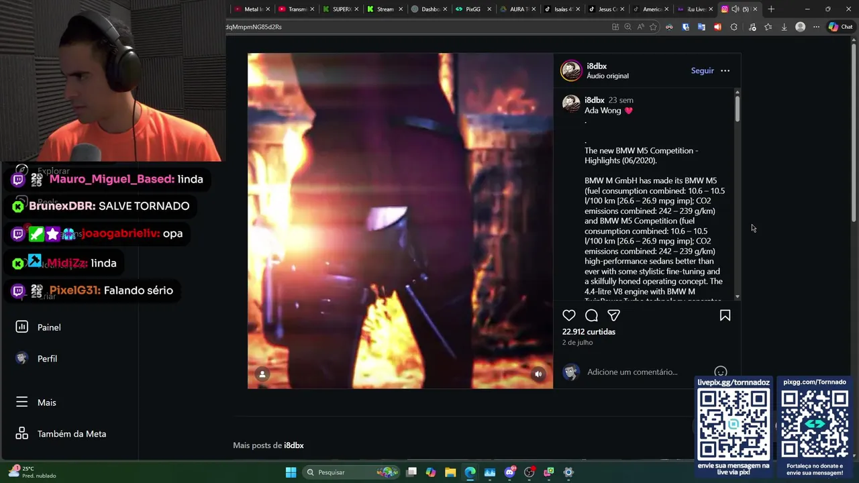
Task: Open the gear Settings taskbar icon
Action: [x=568, y=472]
